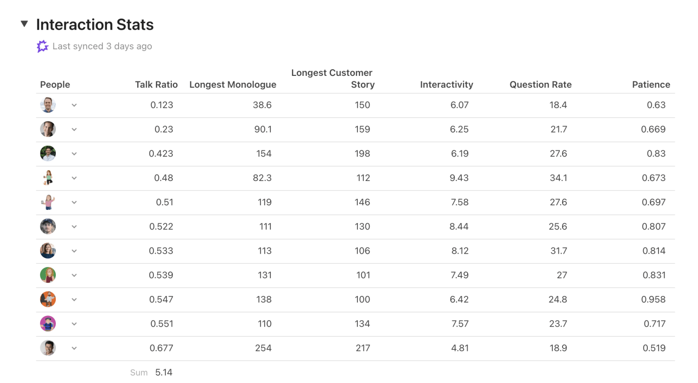Click the purple sync status icon

(x=42, y=46)
